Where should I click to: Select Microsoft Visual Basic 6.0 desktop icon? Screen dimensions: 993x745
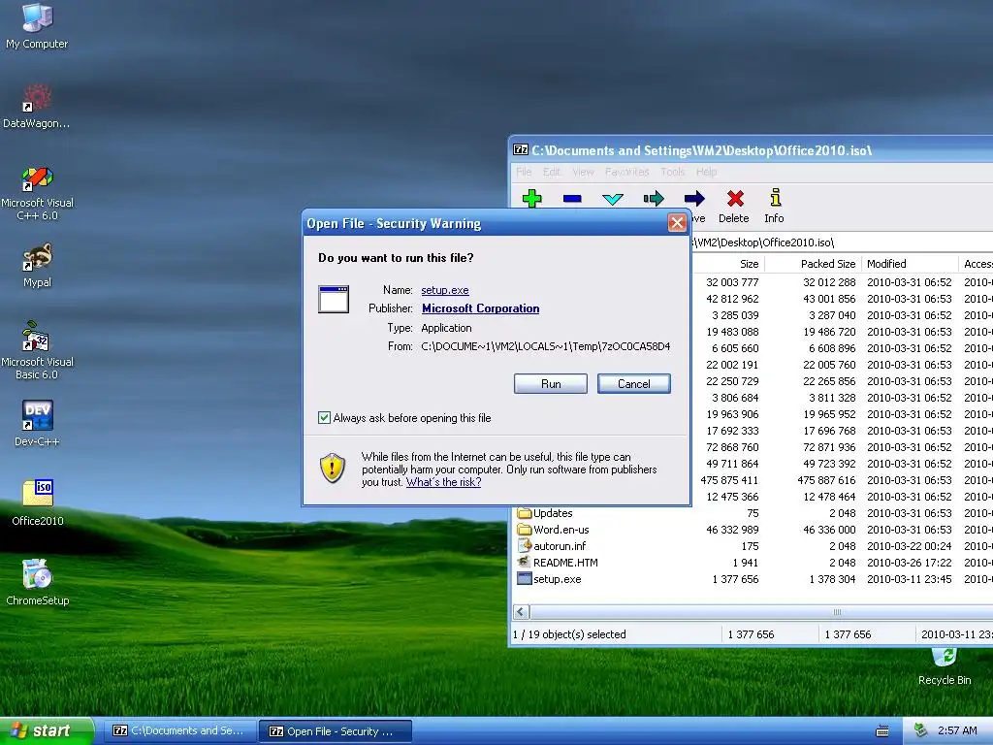pyautogui.click(x=37, y=349)
